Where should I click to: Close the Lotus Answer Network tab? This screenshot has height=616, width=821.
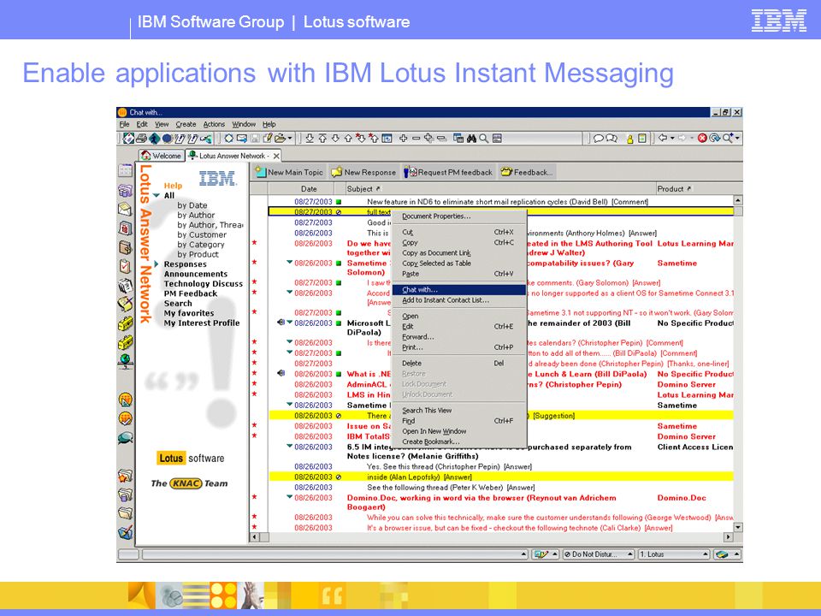click(x=276, y=156)
